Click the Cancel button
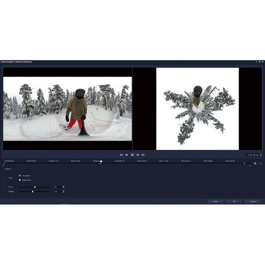 pyautogui.click(x=253, y=201)
